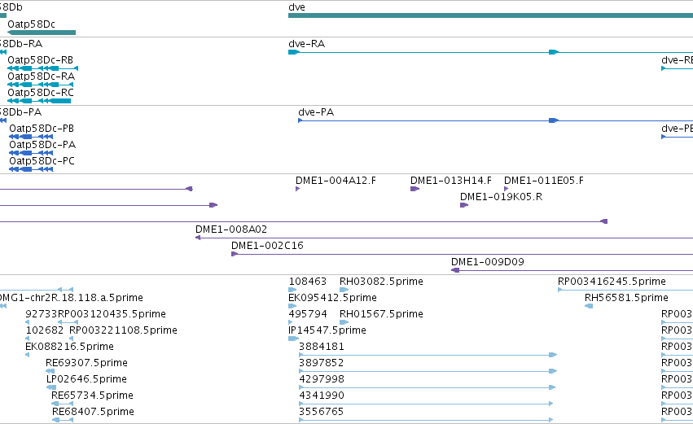The width and height of the screenshot is (693, 424).
Task: Open the DME1-008A02 clone feature
Action: tap(444, 238)
